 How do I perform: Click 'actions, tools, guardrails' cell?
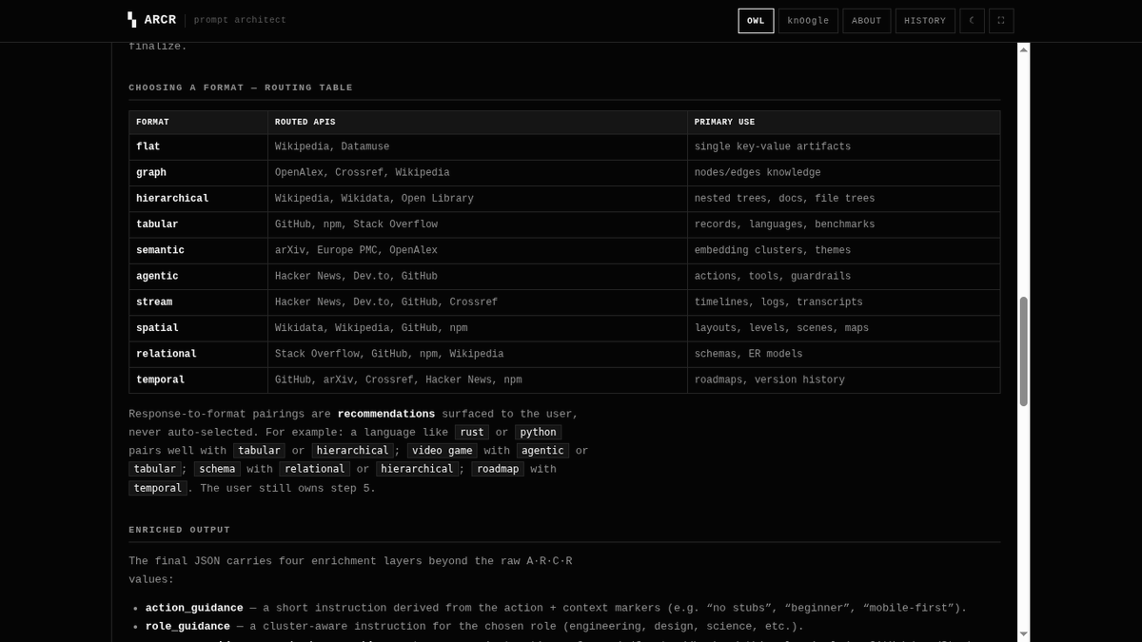click(844, 277)
